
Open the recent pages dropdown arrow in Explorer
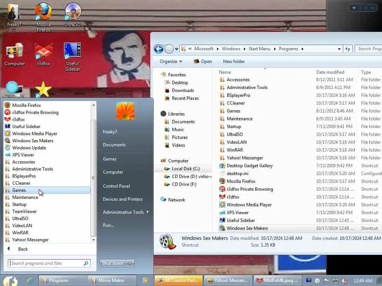pos(176,49)
